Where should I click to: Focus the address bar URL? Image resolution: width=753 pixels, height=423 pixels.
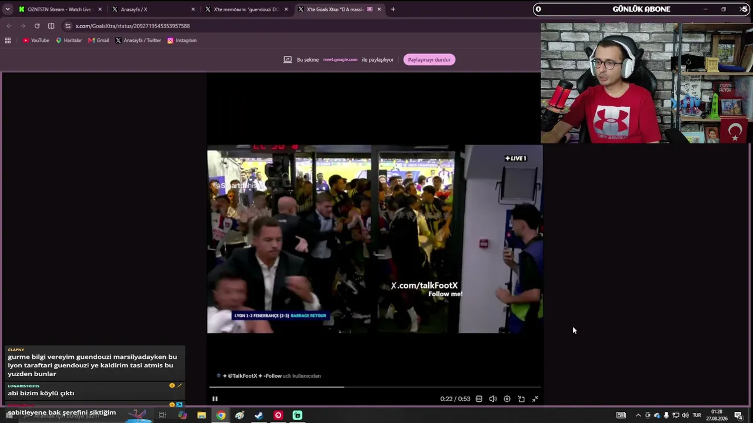click(132, 26)
